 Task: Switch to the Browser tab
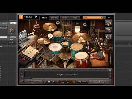[x=54, y=18]
